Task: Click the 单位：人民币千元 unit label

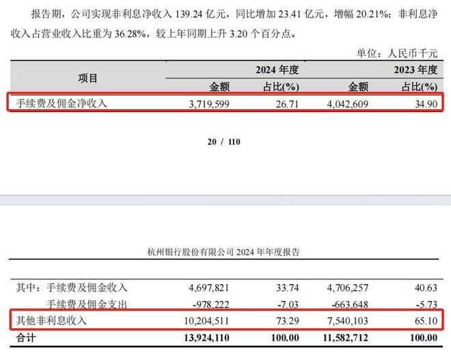Action: click(396, 53)
